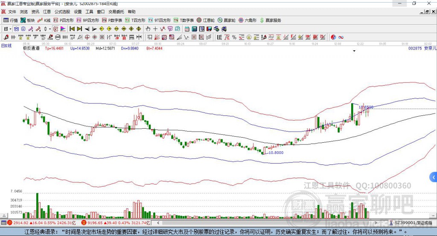Expand the candlestick style dropdown arrow
Viewport: 437px width, 236px height.
(x=50, y=29)
